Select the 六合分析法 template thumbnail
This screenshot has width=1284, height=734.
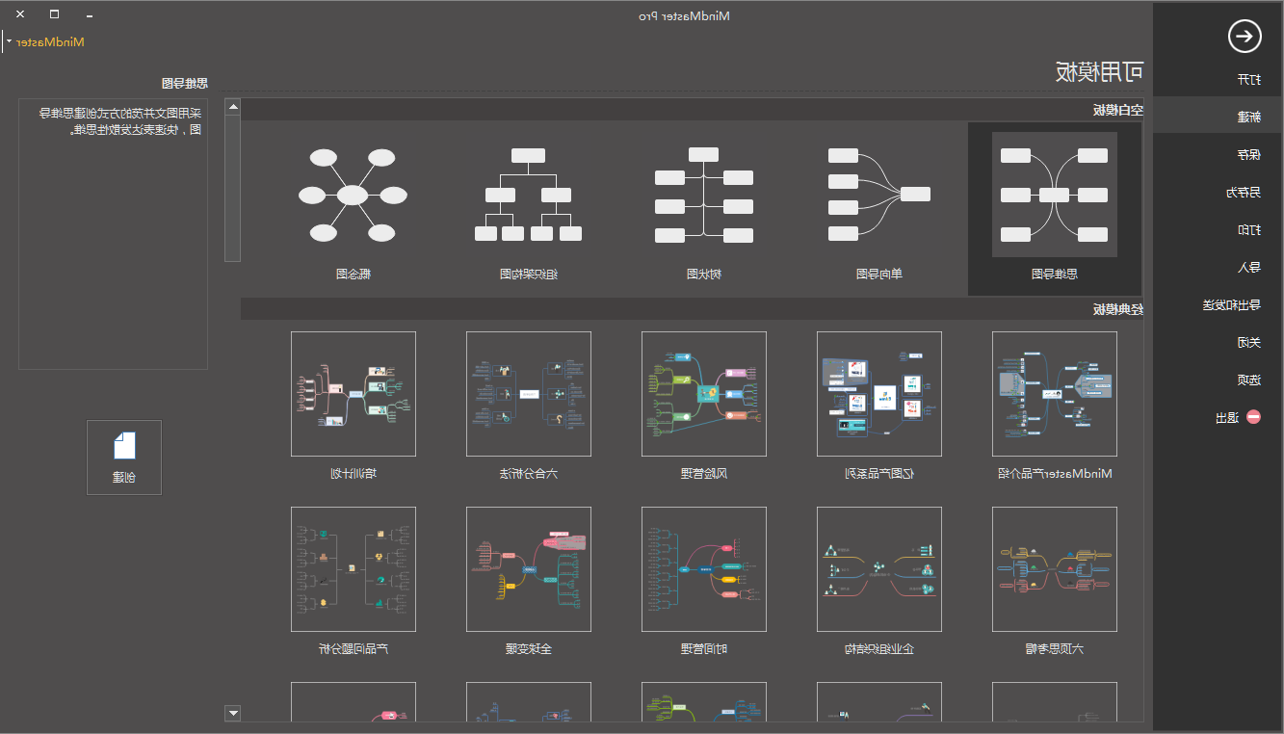click(529, 394)
